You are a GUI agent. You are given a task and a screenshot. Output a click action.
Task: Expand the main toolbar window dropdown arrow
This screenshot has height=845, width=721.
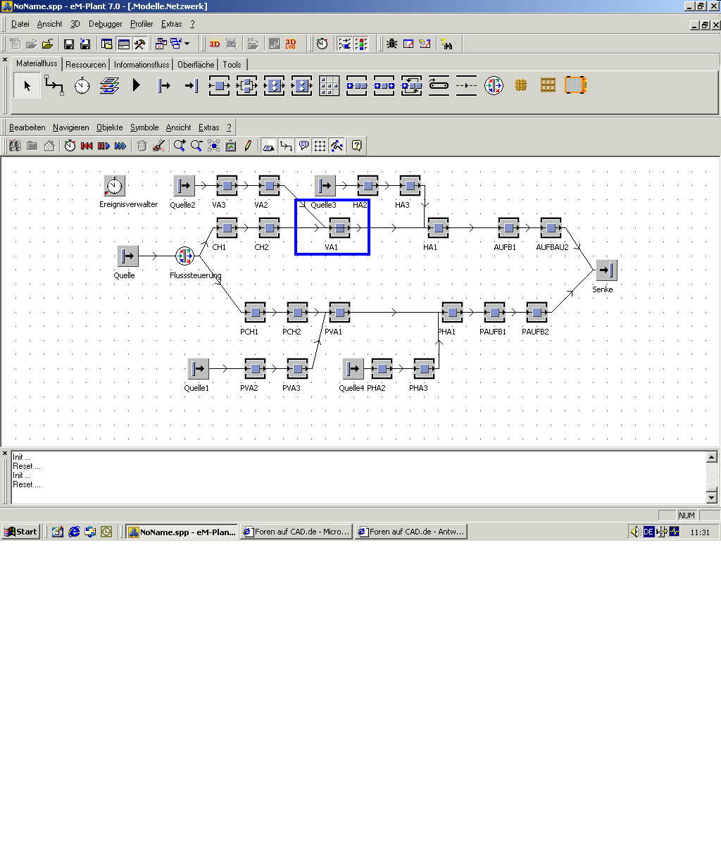(x=187, y=44)
